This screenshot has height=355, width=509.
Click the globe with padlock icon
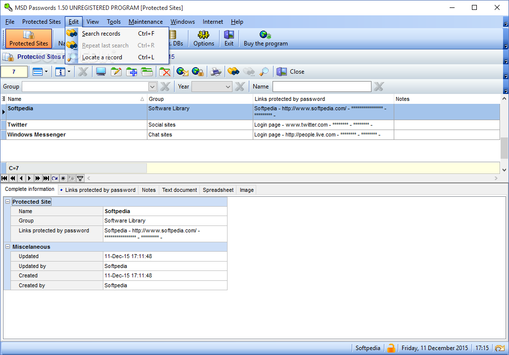point(197,72)
